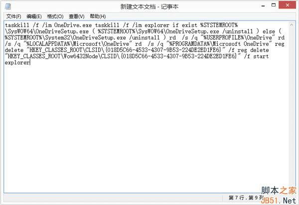Image resolution: width=299 pixels, height=205 pixels.
Task: Click the word start ending line six
Action: pos(261,56)
